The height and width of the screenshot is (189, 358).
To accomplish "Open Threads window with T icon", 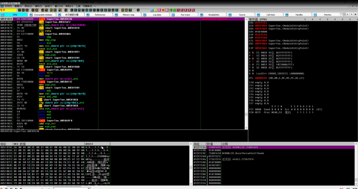I will (83, 10).
